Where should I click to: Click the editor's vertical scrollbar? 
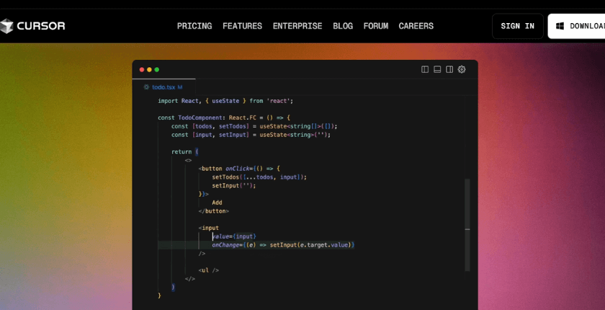467,223
